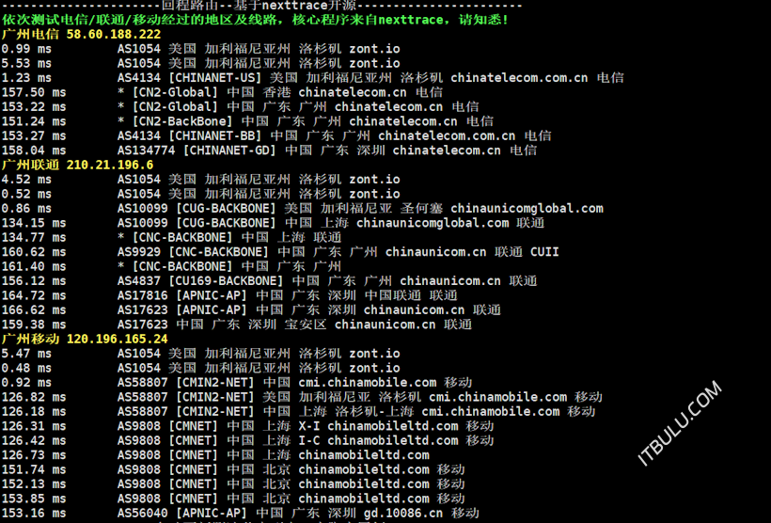Click the AS134774 number
This screenshot has width=771, height=523.
(x=146, y=151)
